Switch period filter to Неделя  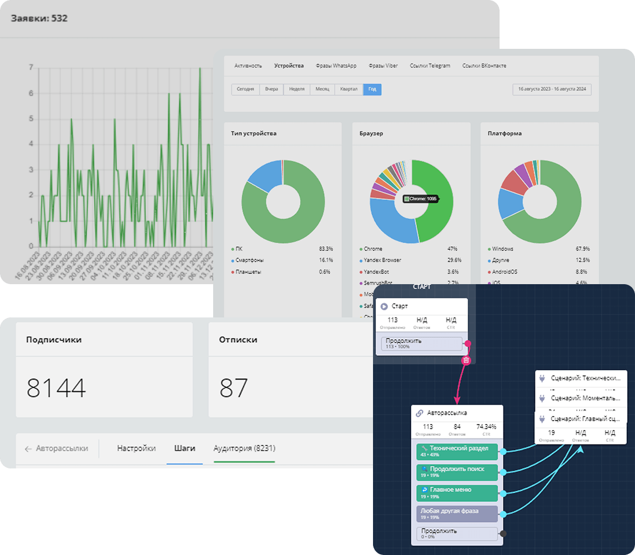click(x=296, y=89)
